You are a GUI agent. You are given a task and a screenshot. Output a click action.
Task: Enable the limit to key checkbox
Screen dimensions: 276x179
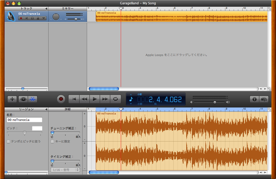click(x=52, y=142)
